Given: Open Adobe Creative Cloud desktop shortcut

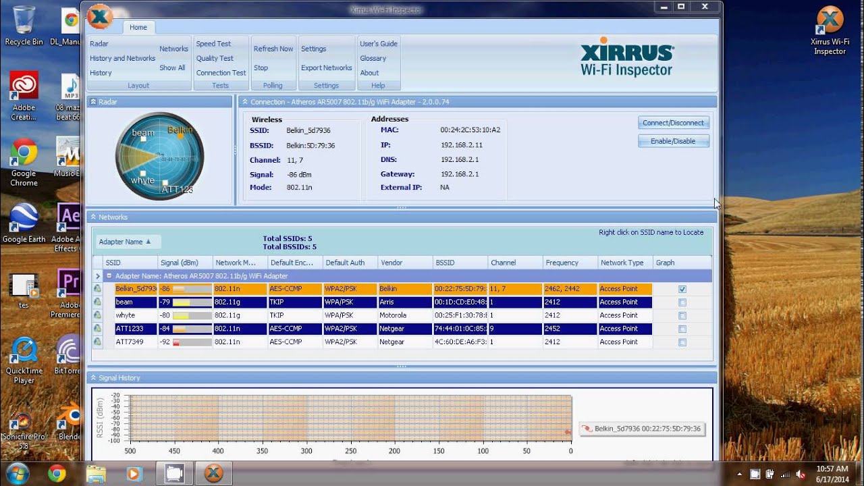Looking at the screenshot, I should (24, 96).
